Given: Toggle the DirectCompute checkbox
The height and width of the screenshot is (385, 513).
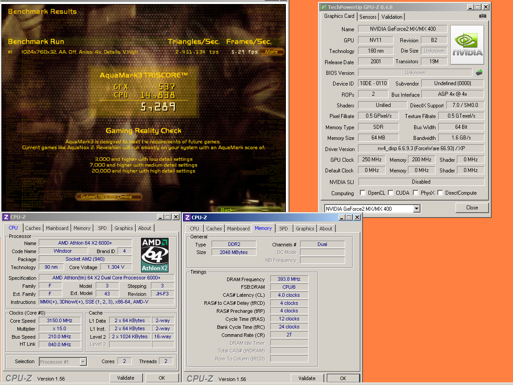Looking at the screenshot, I should [x=440, y=192].
